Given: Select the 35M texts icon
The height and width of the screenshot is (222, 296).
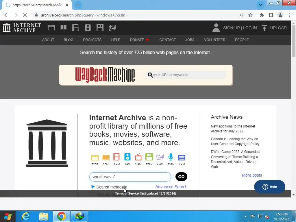Looking at the screenshot, I should coord(106,158).
